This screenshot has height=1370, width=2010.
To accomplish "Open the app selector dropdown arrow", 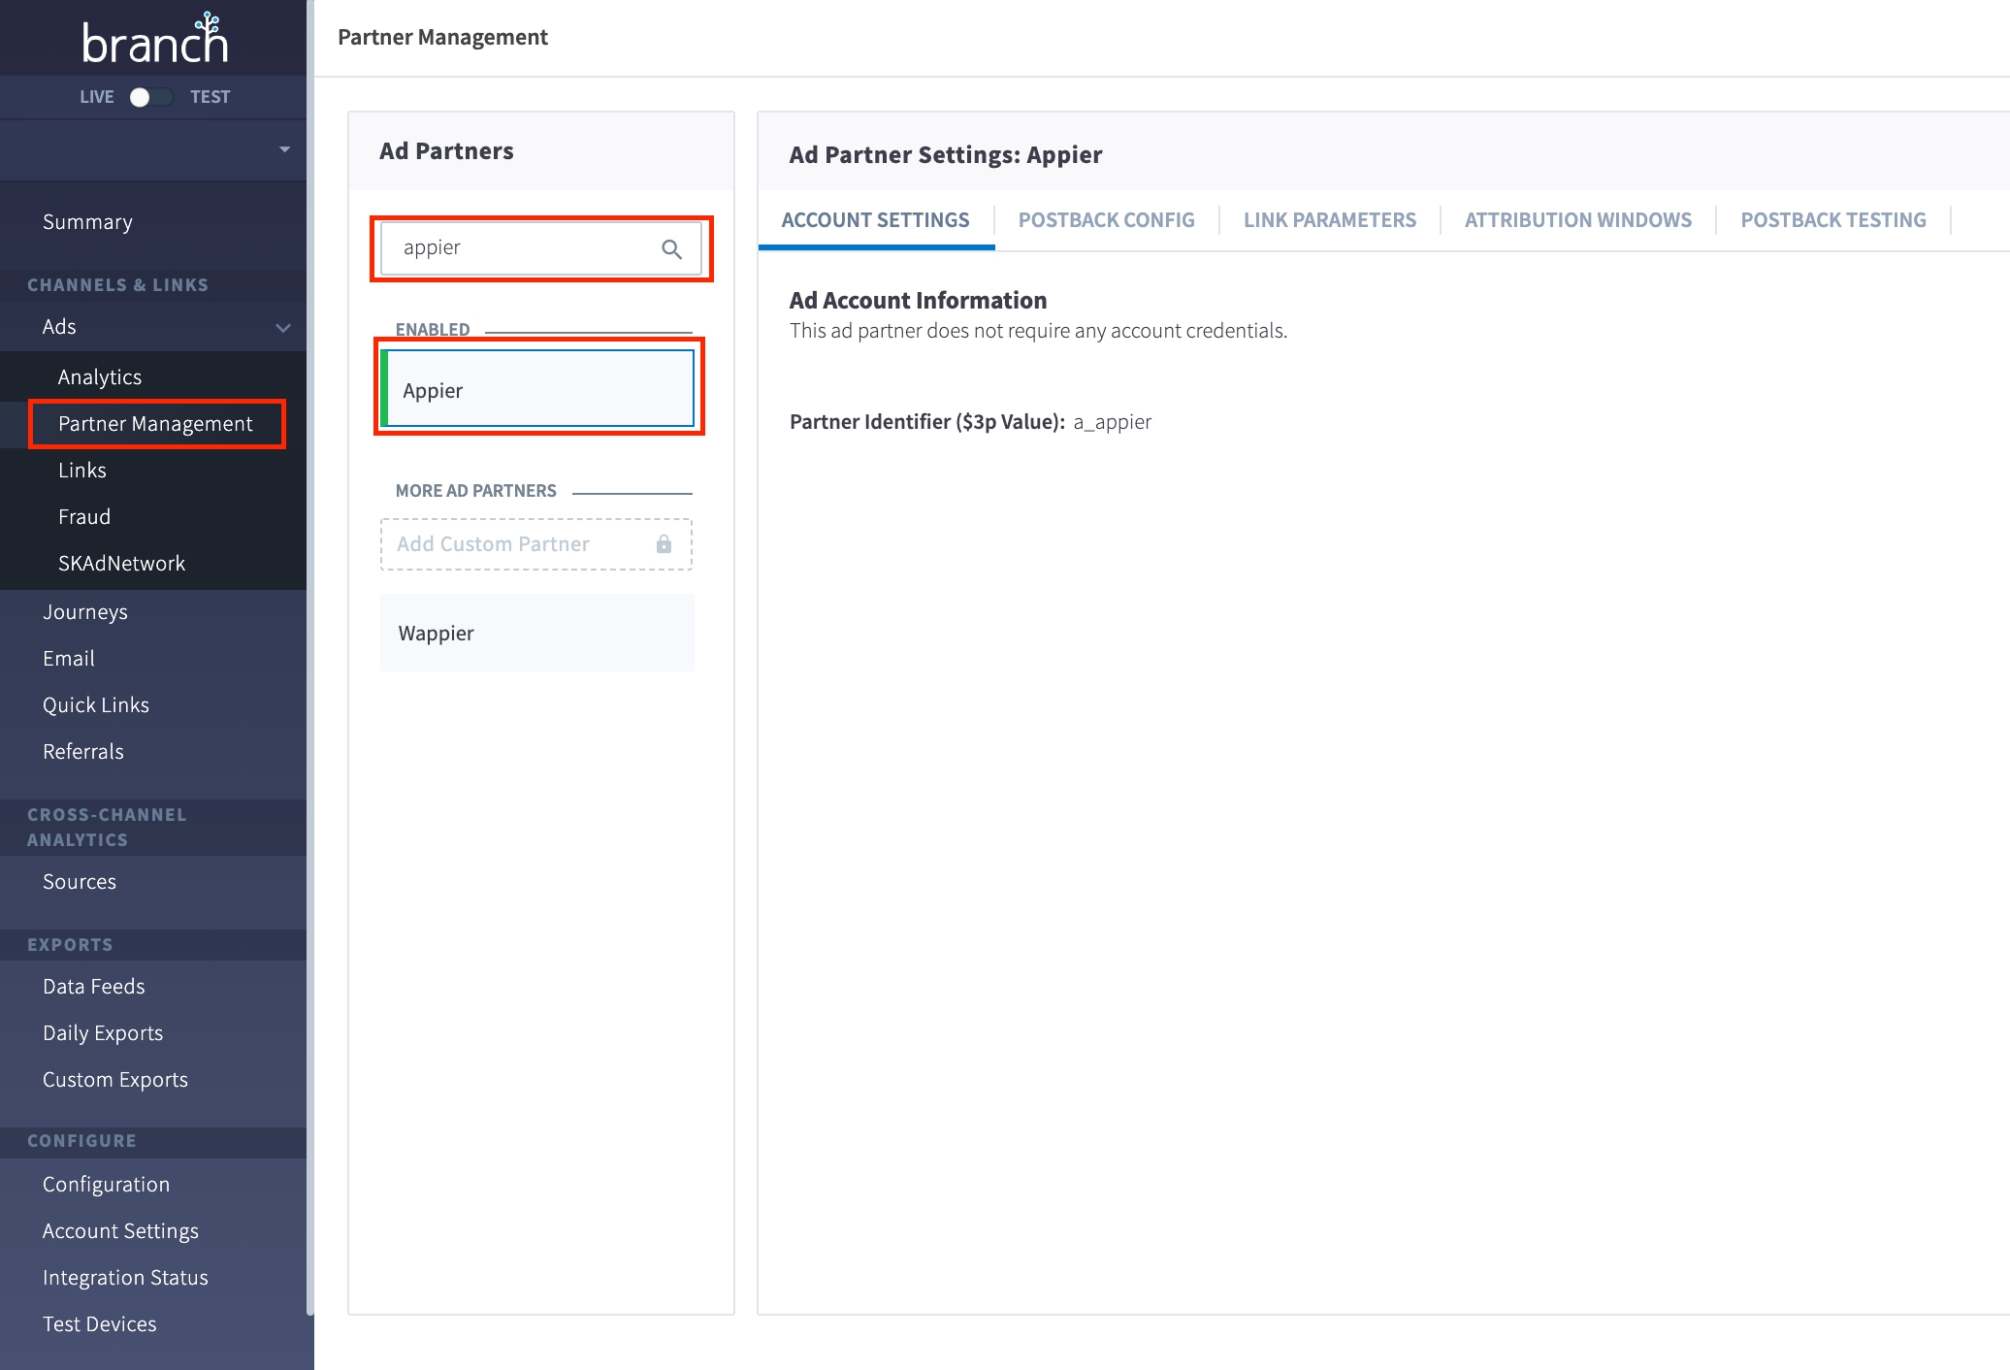I will (x=284, y=149).
